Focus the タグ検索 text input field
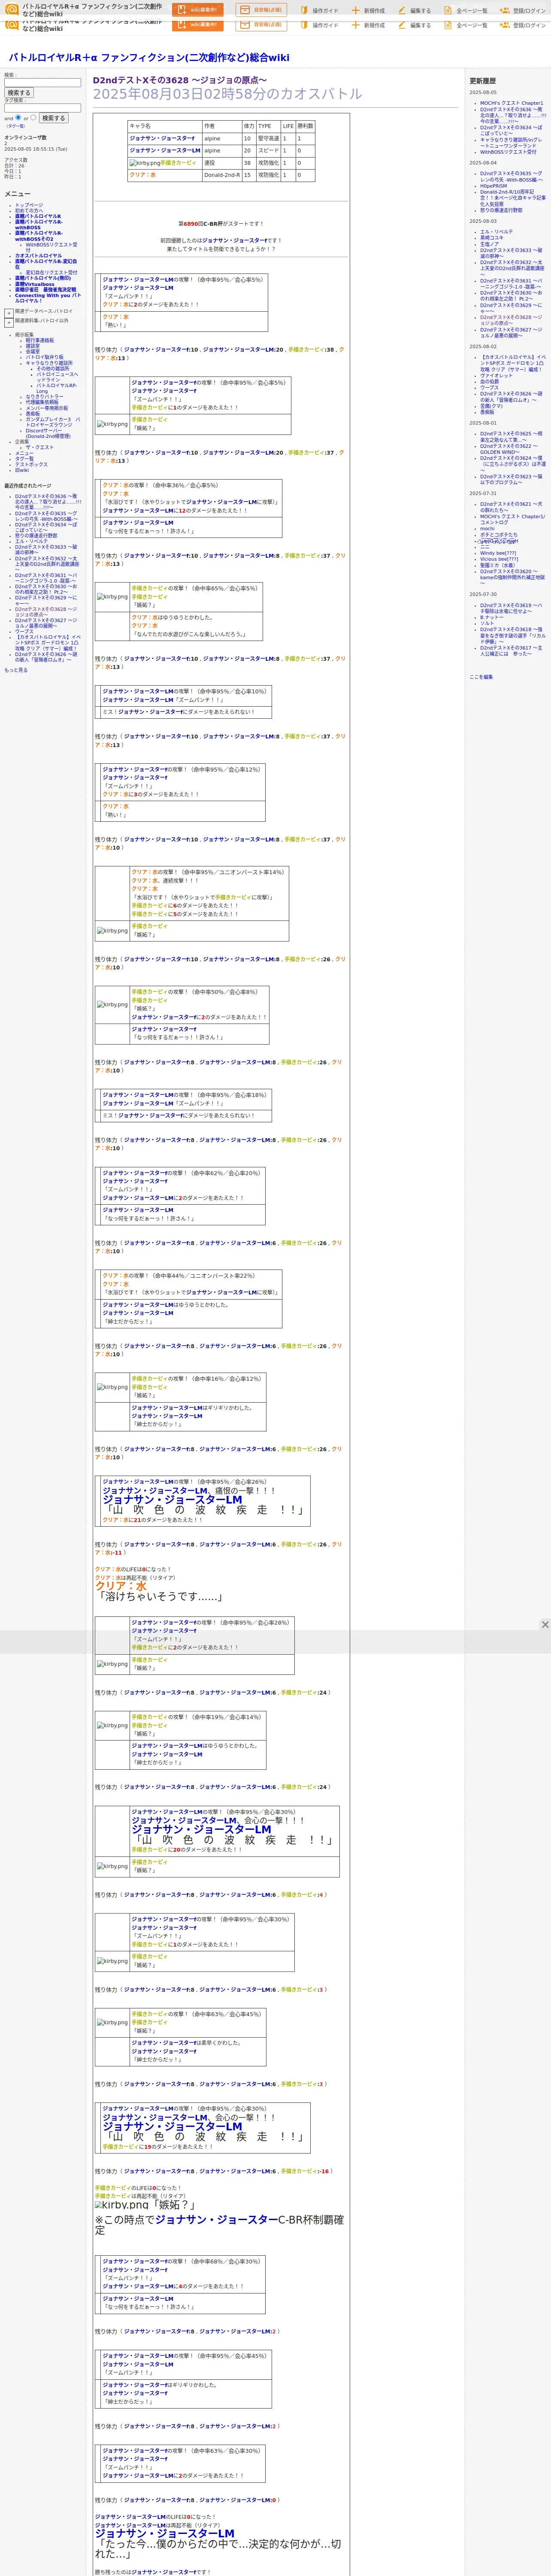This screenshot has width=551, height=2576. click(x=43, y=108)
